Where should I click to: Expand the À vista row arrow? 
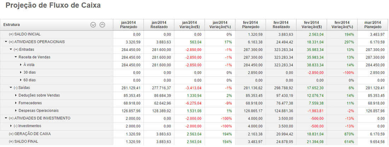(x=21, y=65)
